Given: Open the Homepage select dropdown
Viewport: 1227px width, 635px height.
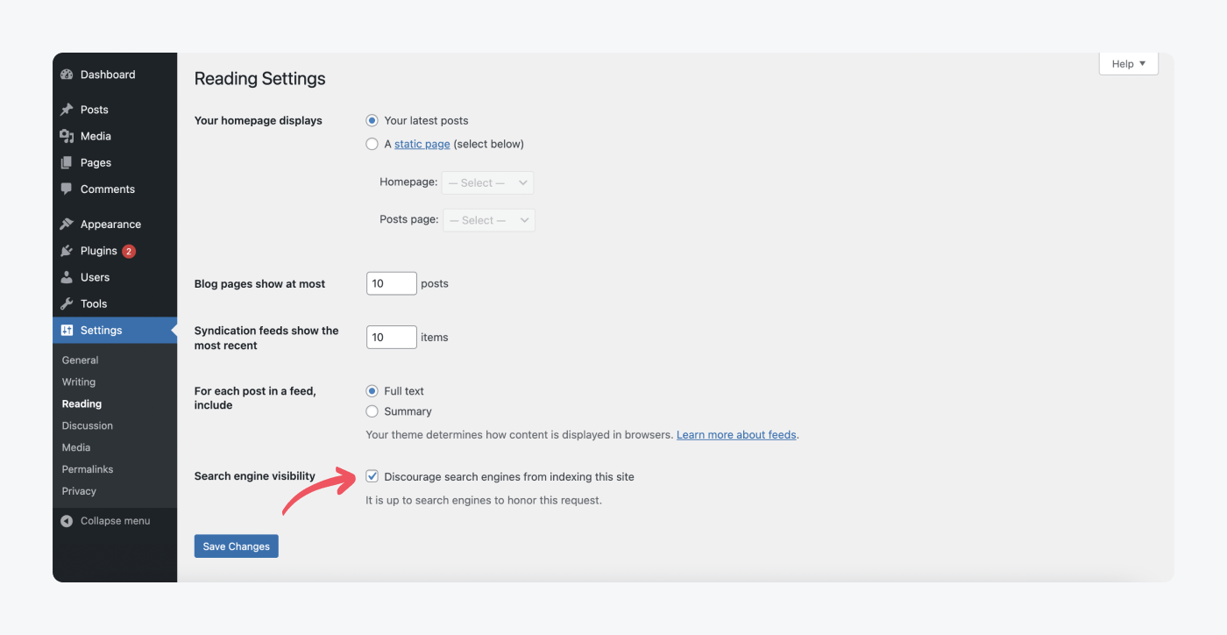Looking at the screenshot, I should tap(487, 182).
